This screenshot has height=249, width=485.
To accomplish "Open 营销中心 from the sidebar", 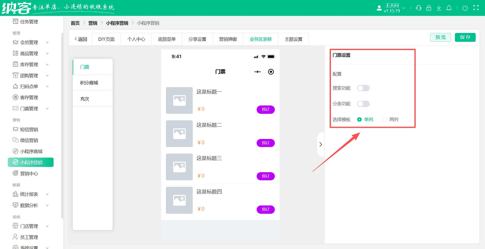I will click(29, 173).
